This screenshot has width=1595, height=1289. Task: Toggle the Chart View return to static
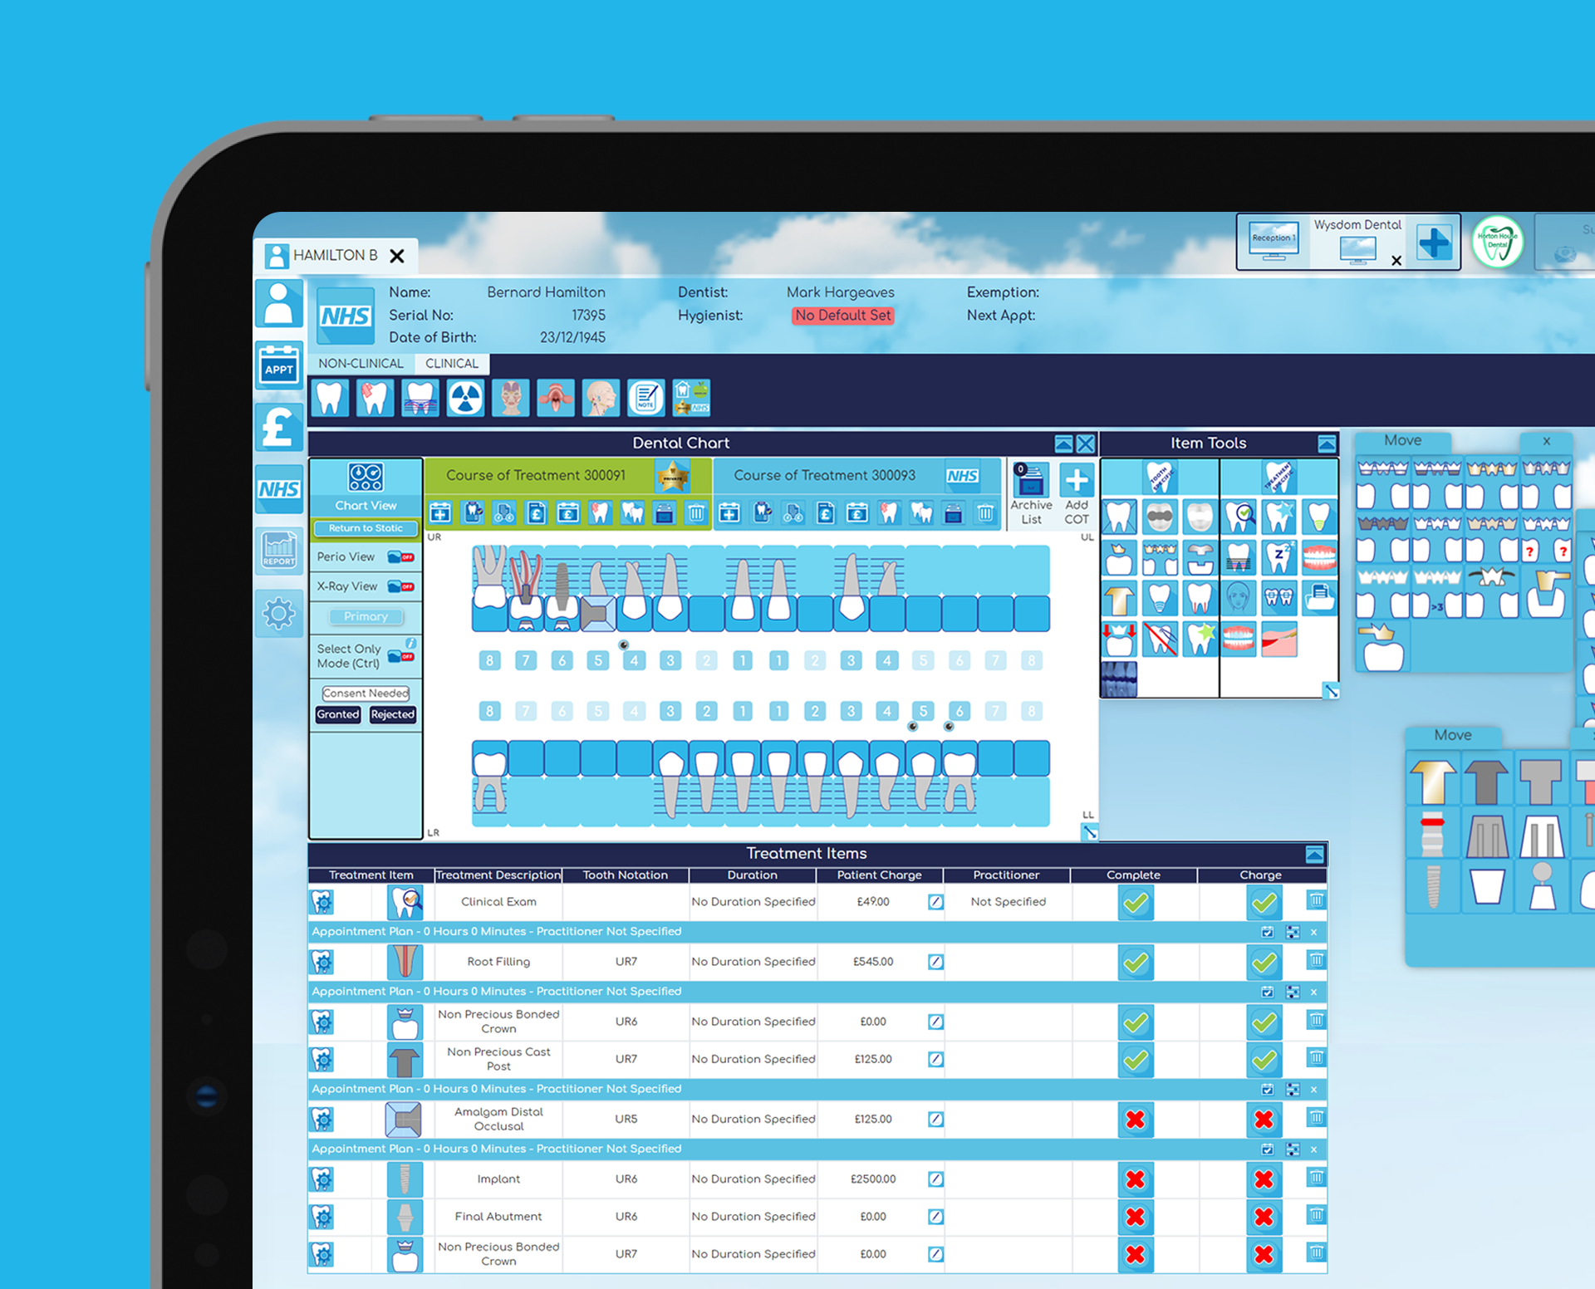click(x=366, y=530)
